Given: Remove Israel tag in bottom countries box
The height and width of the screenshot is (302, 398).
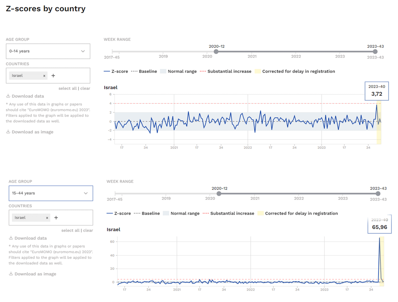Looking at the screenshot, I should [47, 218].
